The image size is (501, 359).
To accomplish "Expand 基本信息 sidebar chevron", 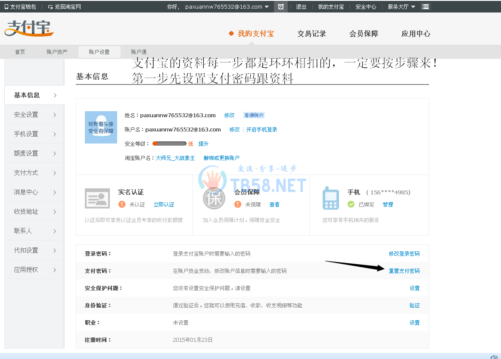I will [x=55, y=95].
